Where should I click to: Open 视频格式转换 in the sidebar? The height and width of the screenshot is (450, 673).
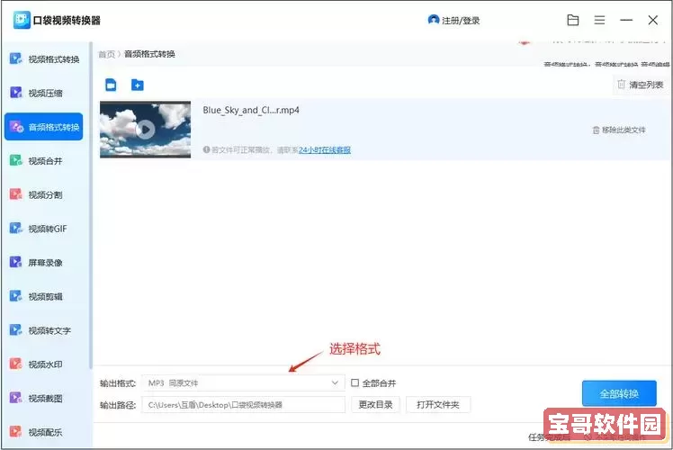click(44, 59)
